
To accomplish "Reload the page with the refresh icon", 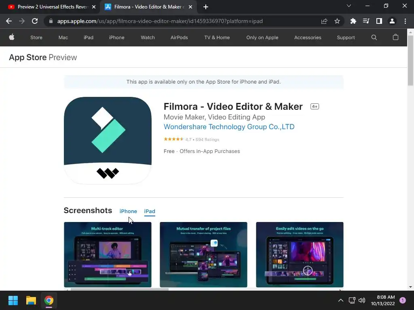I will coord(35,21).
